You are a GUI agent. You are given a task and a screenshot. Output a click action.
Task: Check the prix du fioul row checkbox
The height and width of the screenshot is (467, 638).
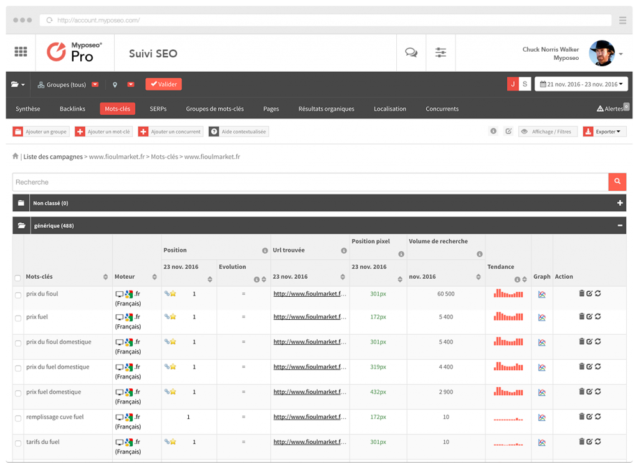(18, 295)
